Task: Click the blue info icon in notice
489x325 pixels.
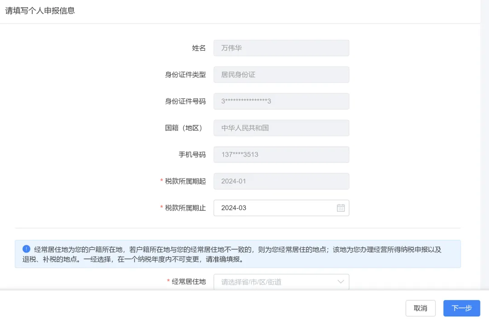Action: pos(26,249)
